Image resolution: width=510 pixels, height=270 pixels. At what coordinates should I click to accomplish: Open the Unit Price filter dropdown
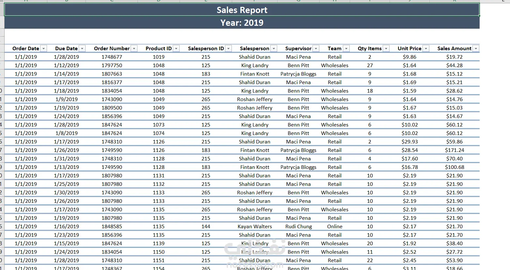point(425,49)
